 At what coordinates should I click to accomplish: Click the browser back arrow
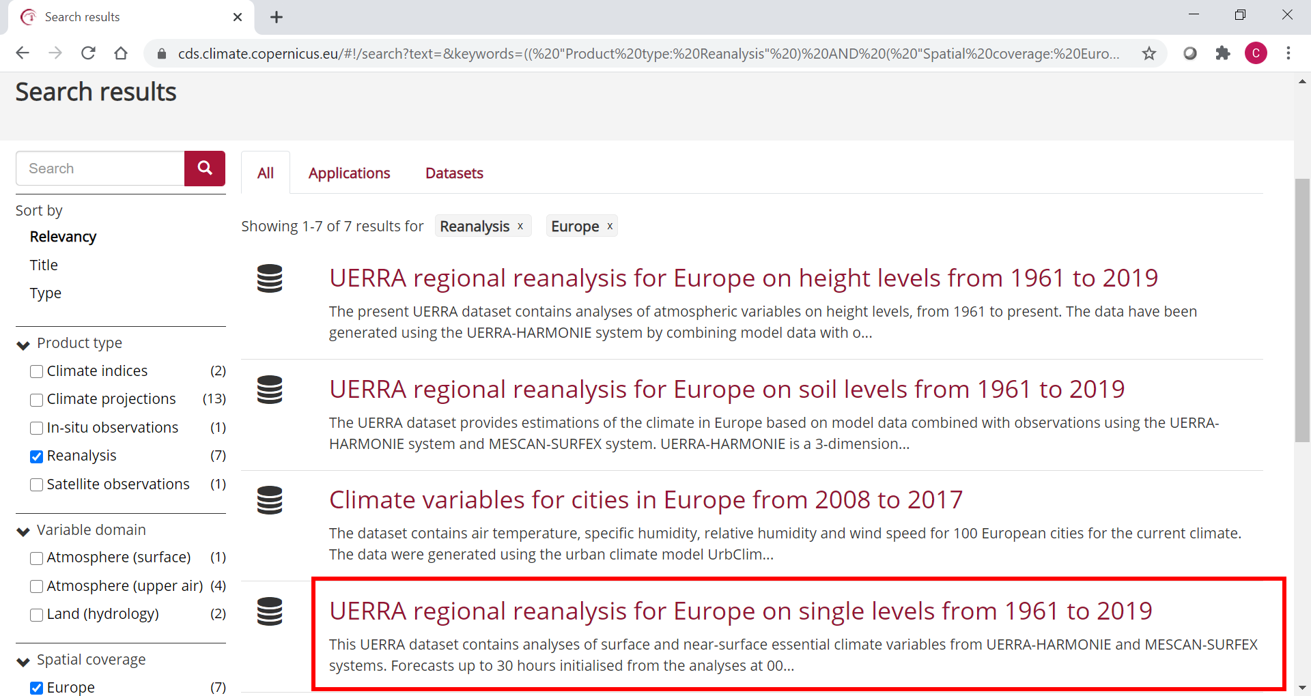(23, 53)
